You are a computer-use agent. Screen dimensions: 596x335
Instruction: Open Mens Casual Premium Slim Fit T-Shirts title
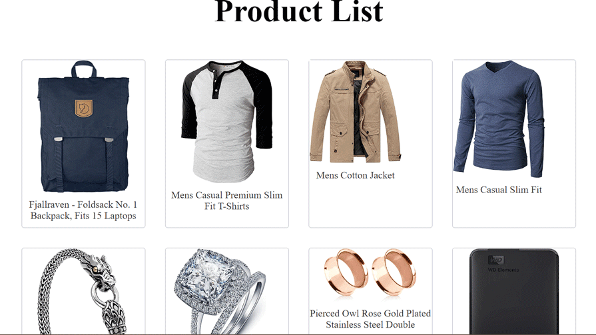227,200
